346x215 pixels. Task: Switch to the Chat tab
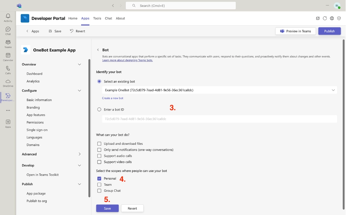(108, 18)
